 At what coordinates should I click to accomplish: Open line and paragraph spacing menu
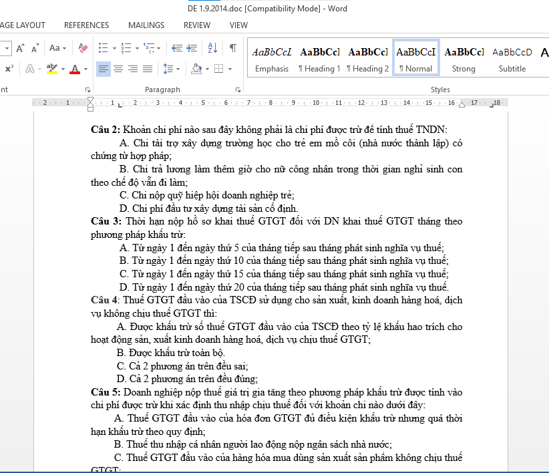(171, 69)
